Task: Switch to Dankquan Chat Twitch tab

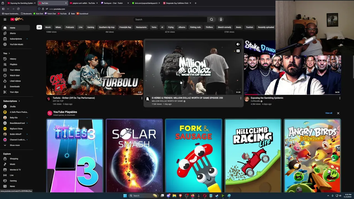Action: [114, 3]
